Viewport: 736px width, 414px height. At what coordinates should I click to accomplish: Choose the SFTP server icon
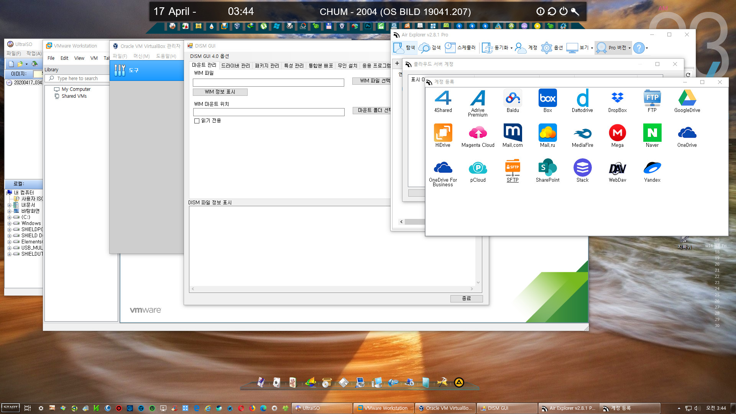tap(513, 171)
